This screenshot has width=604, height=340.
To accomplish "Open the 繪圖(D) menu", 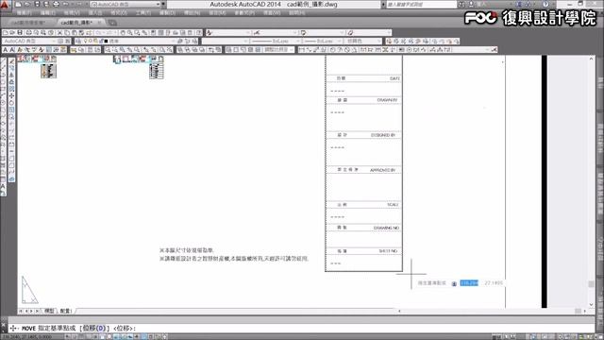I will [168, 13].
